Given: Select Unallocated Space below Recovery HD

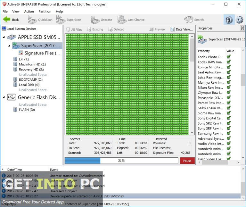Looking at the screenshot, I should pyautogui.click(x=33, y=75).
